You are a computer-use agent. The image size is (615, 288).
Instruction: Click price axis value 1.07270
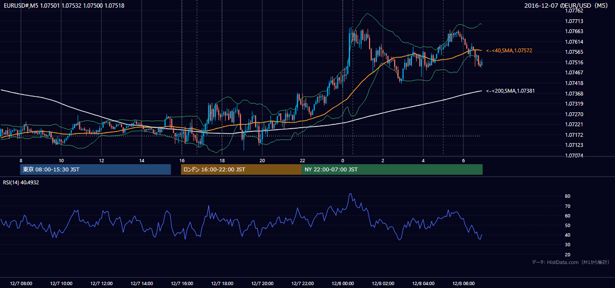pyautogui.click(x=574, y=114)
